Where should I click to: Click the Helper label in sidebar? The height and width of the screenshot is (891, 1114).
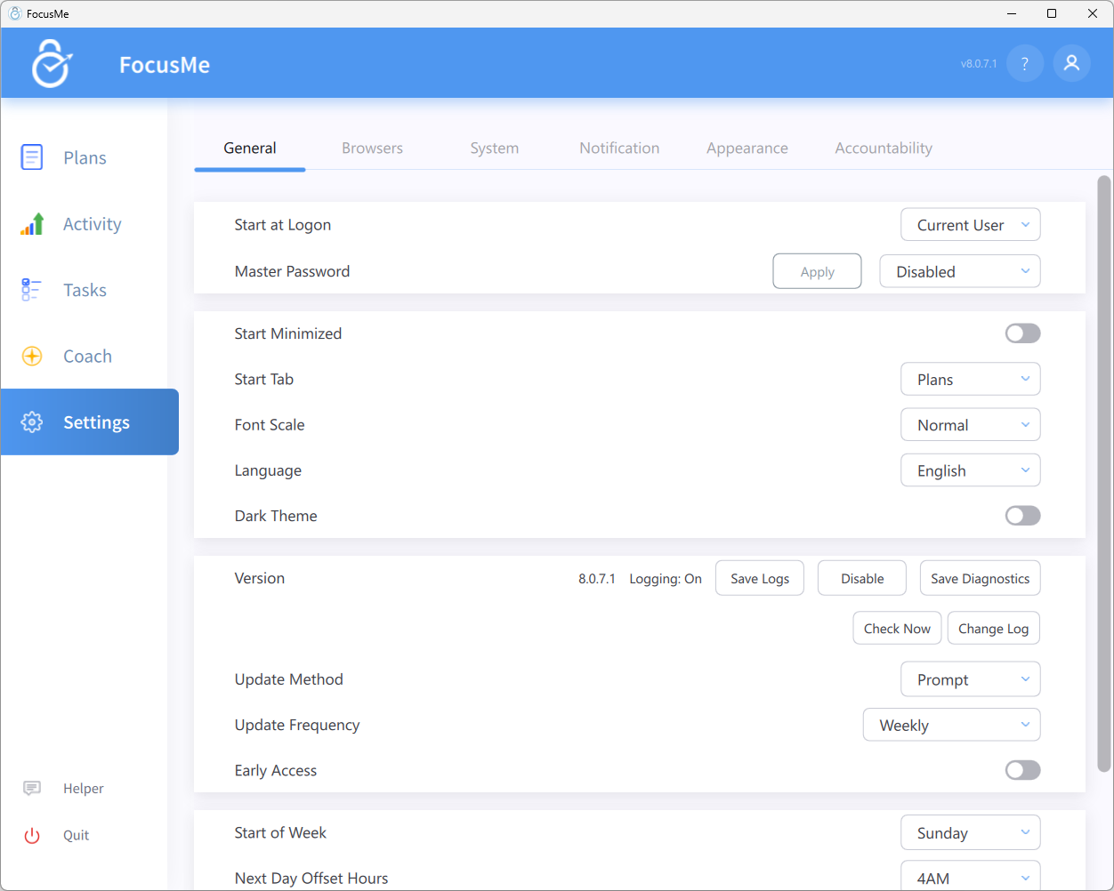point(84,789)
